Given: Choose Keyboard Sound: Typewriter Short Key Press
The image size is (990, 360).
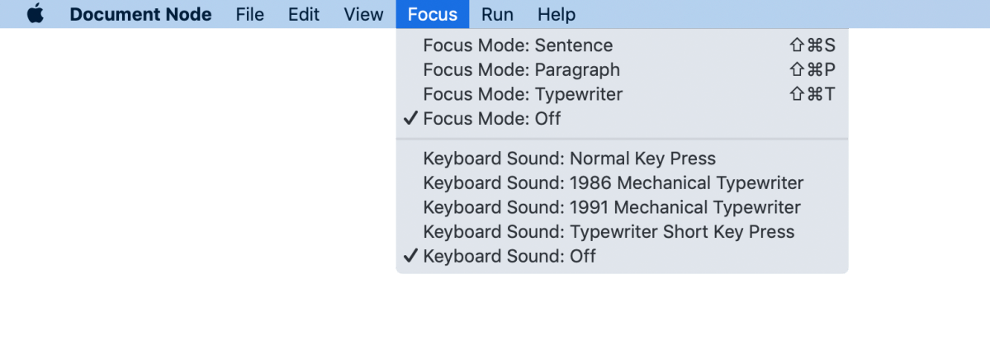Looking at the screenshot, I should pyautogui.click(x=609, y=232).
